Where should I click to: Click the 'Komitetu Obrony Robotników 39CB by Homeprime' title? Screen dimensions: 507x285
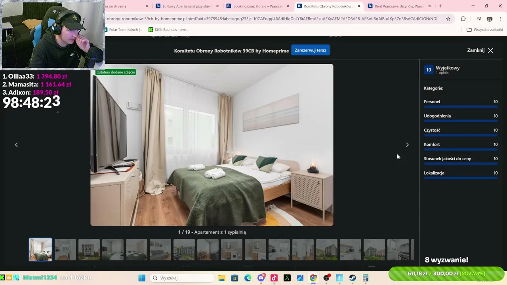(x=231, y=51)
